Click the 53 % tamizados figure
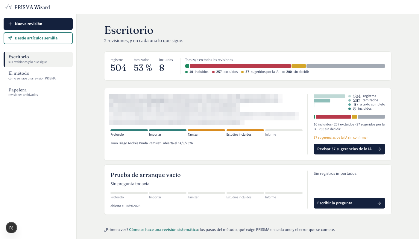Screen dimensions: 419x239 pyautogui.click(x=143, y=68)
